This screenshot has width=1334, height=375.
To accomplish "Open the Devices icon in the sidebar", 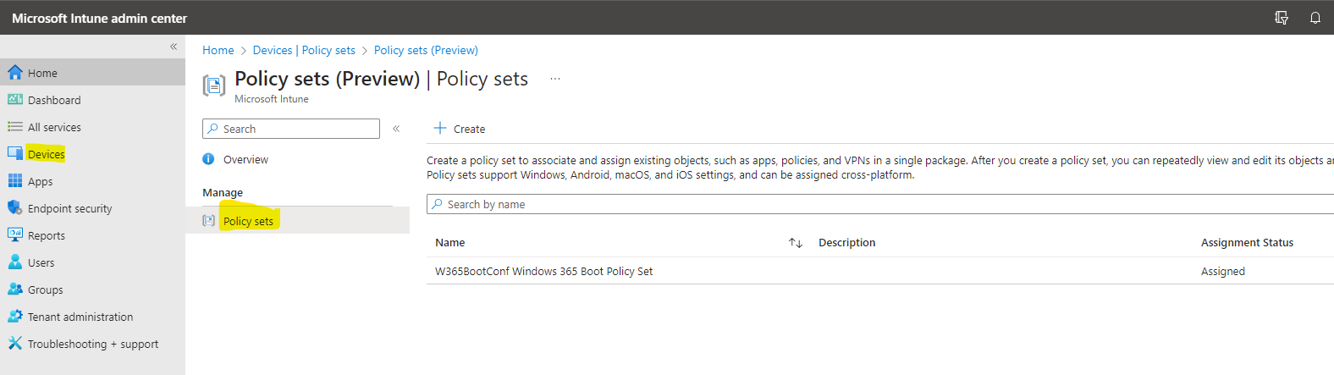I will click(x=14, y=154).
